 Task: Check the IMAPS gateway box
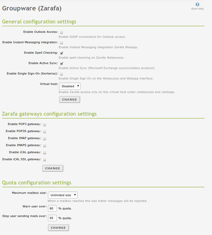pyautogui.click(x=44, y=146)
